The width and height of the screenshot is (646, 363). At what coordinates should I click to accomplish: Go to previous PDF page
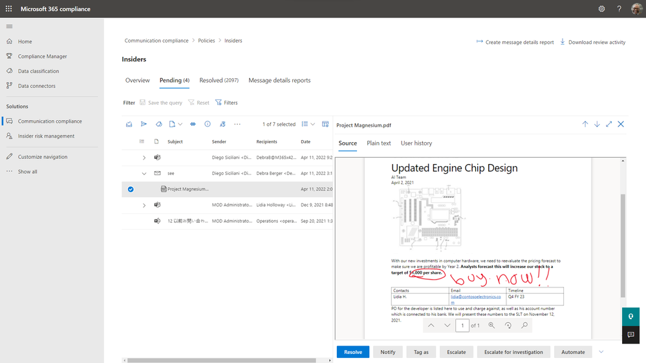click(431, 325)
